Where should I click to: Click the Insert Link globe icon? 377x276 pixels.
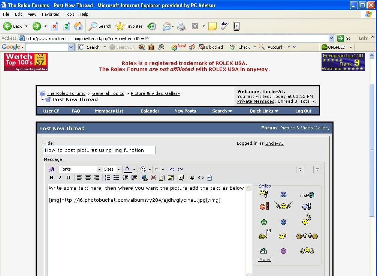145,178
